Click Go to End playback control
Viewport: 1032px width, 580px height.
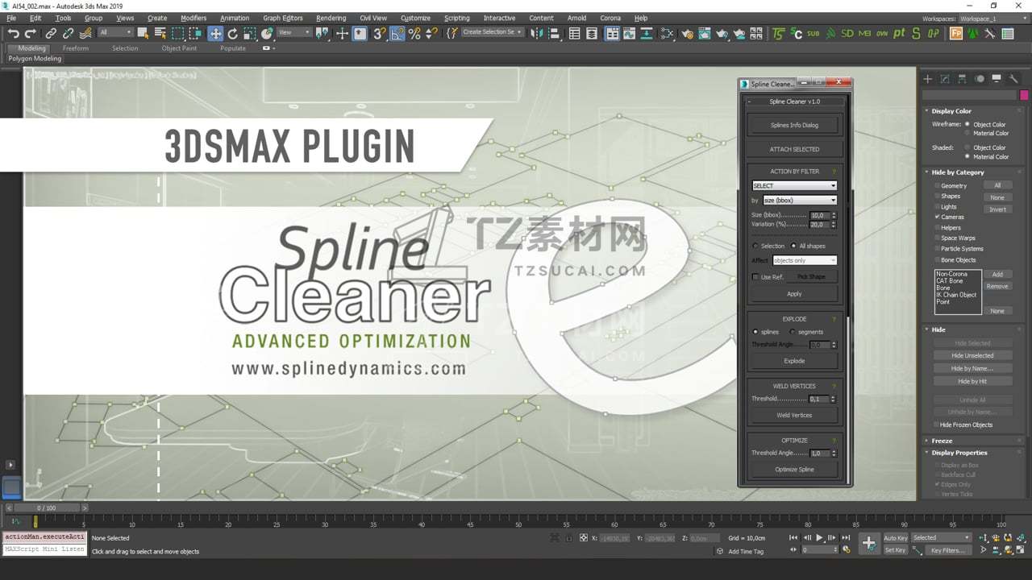click(846, 537)
